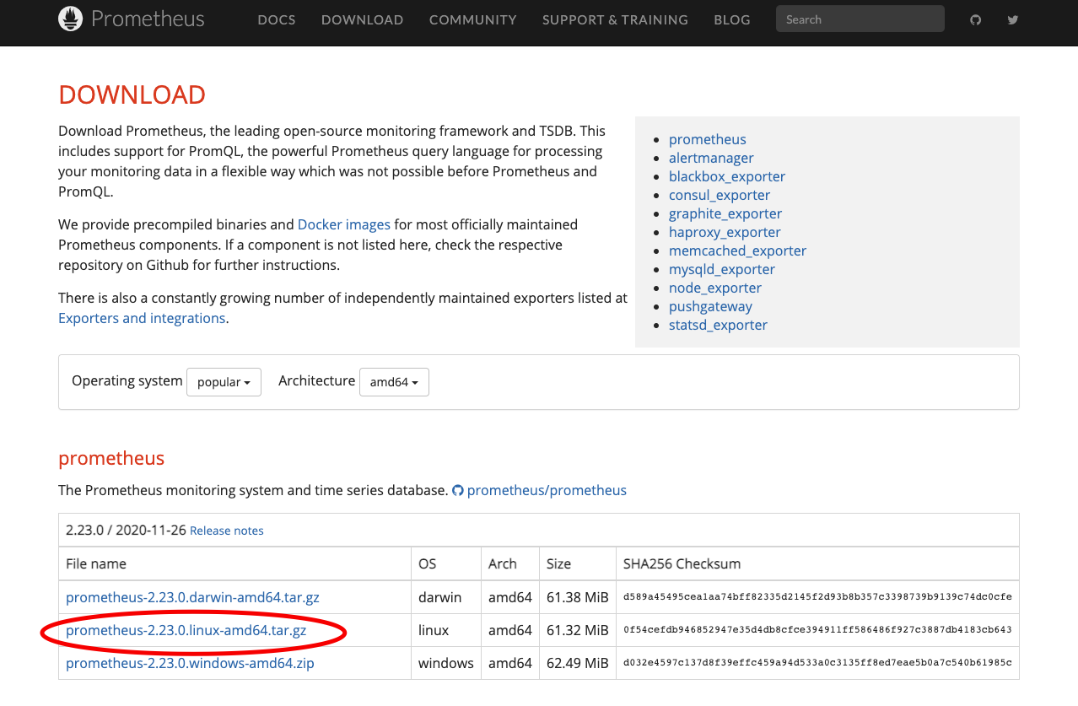Viewport: 1078px width, 706px height.
Task: Jump to memcached_exporter in the component list
Action: pyautogui.click(x=737, y=251)
